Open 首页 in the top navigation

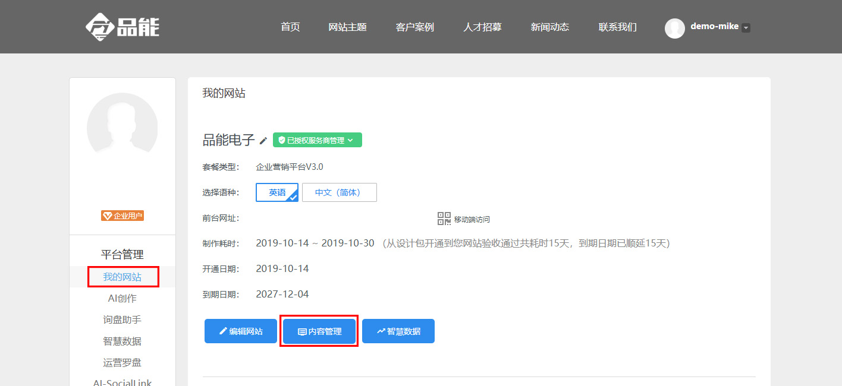coord(290,27)
